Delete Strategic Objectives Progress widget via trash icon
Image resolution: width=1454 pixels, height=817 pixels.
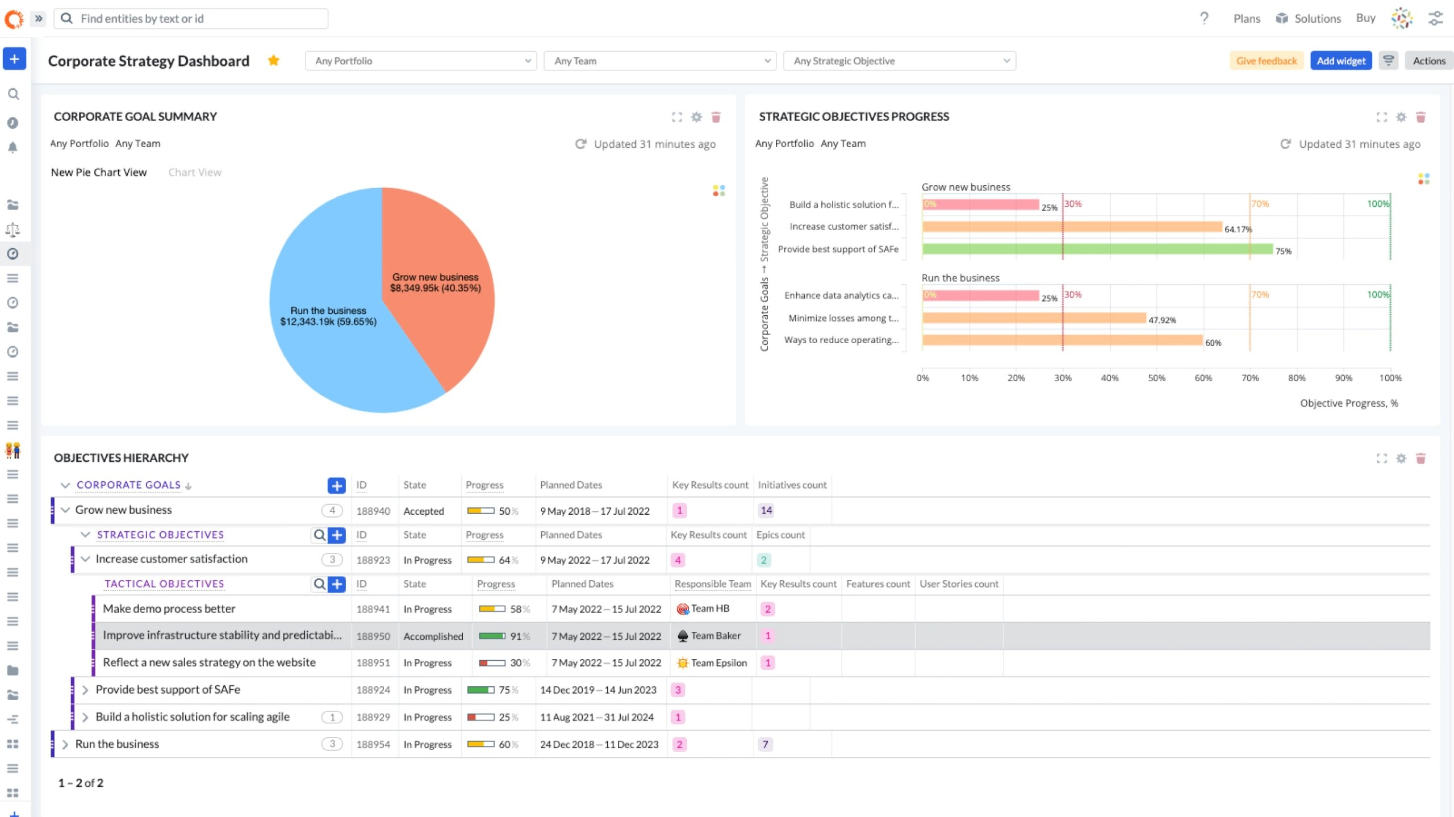[1421, 117]
